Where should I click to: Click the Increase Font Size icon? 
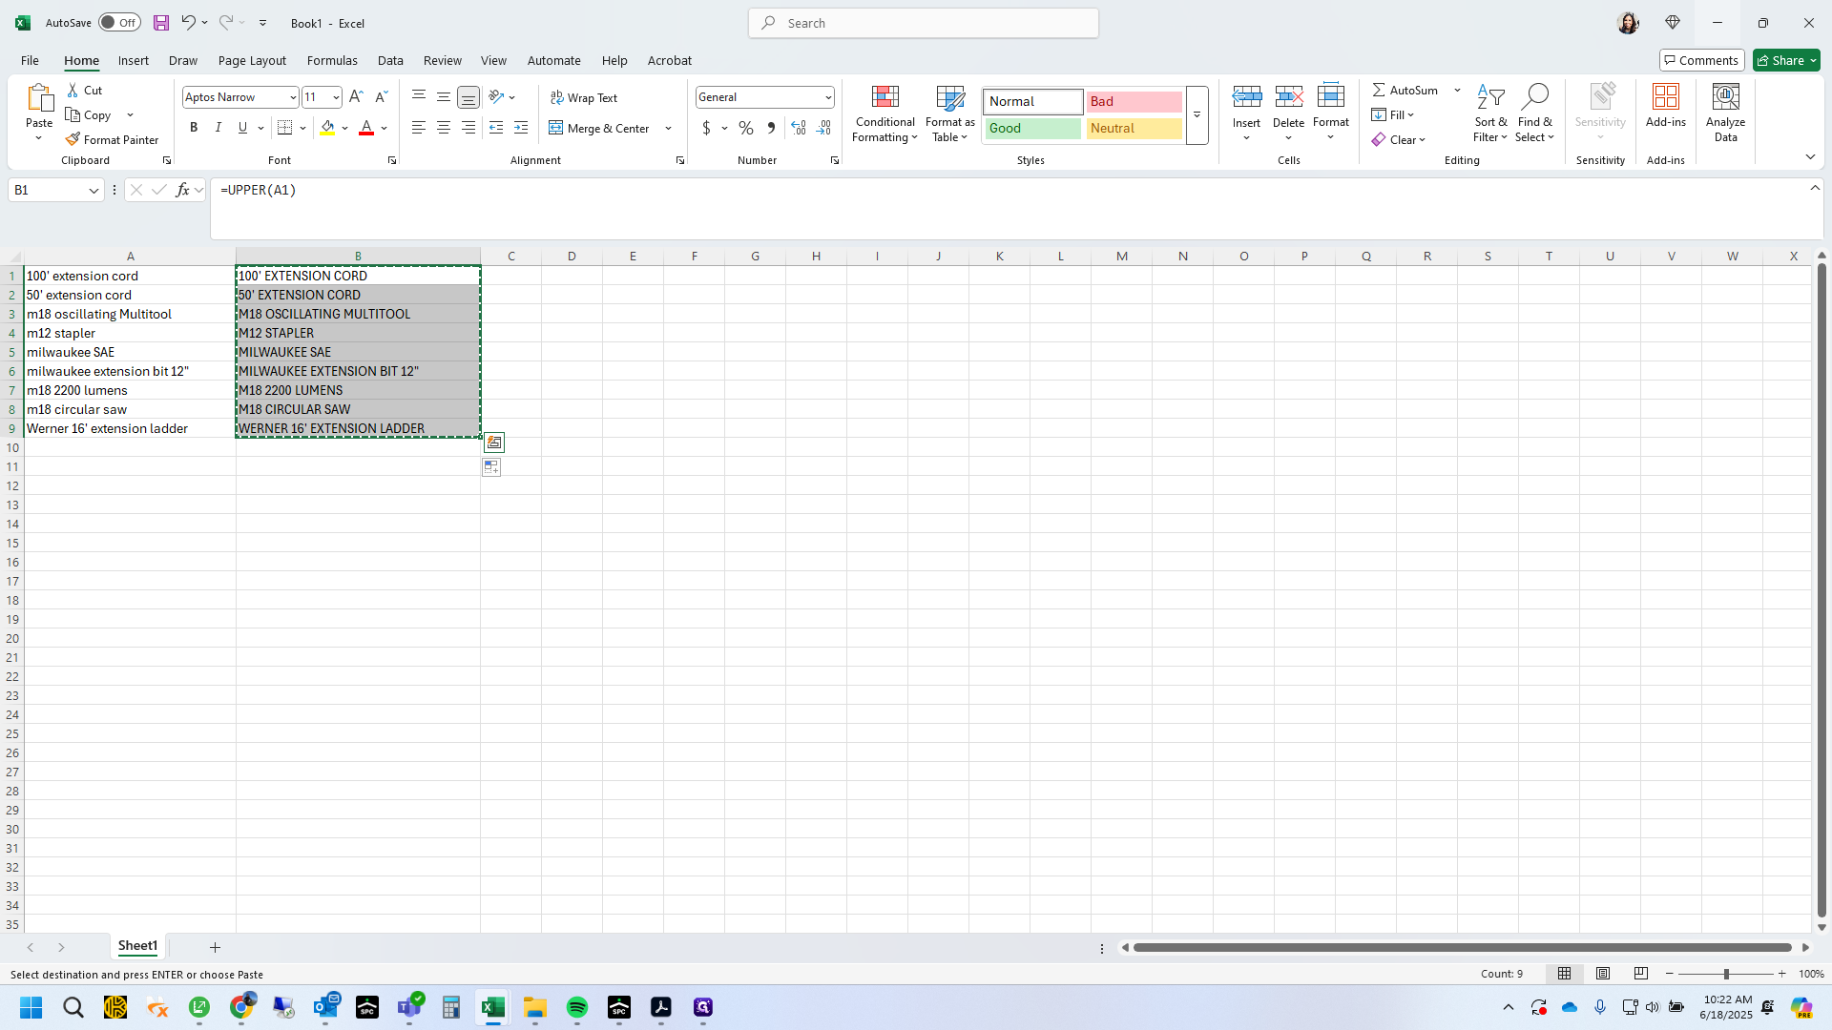pos(356,97)
